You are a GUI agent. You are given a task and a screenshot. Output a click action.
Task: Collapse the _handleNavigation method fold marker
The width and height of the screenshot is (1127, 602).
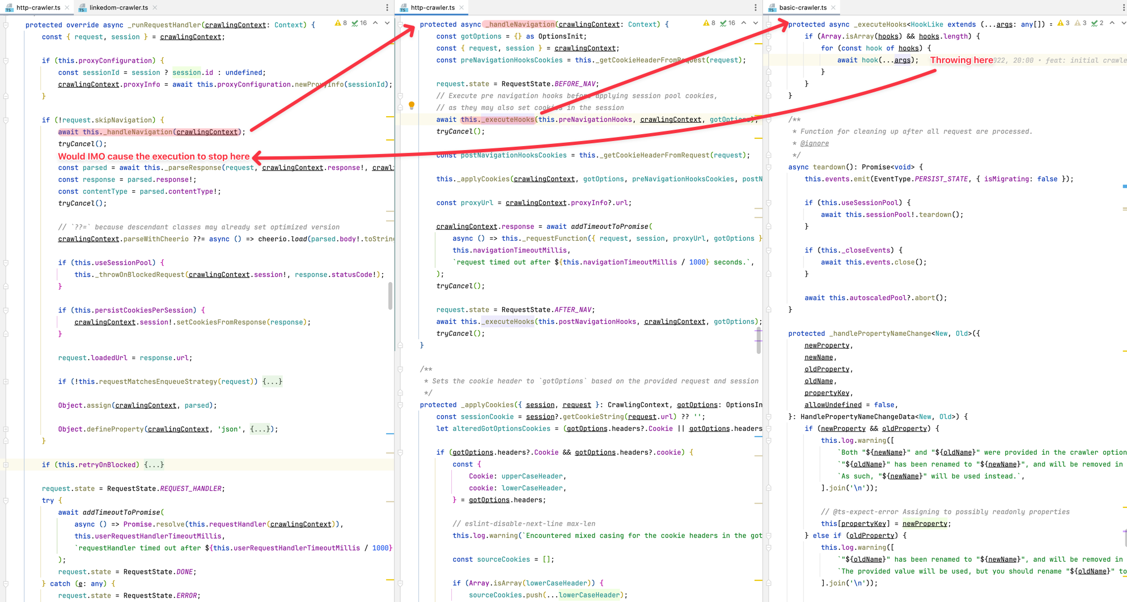(400, 25)
